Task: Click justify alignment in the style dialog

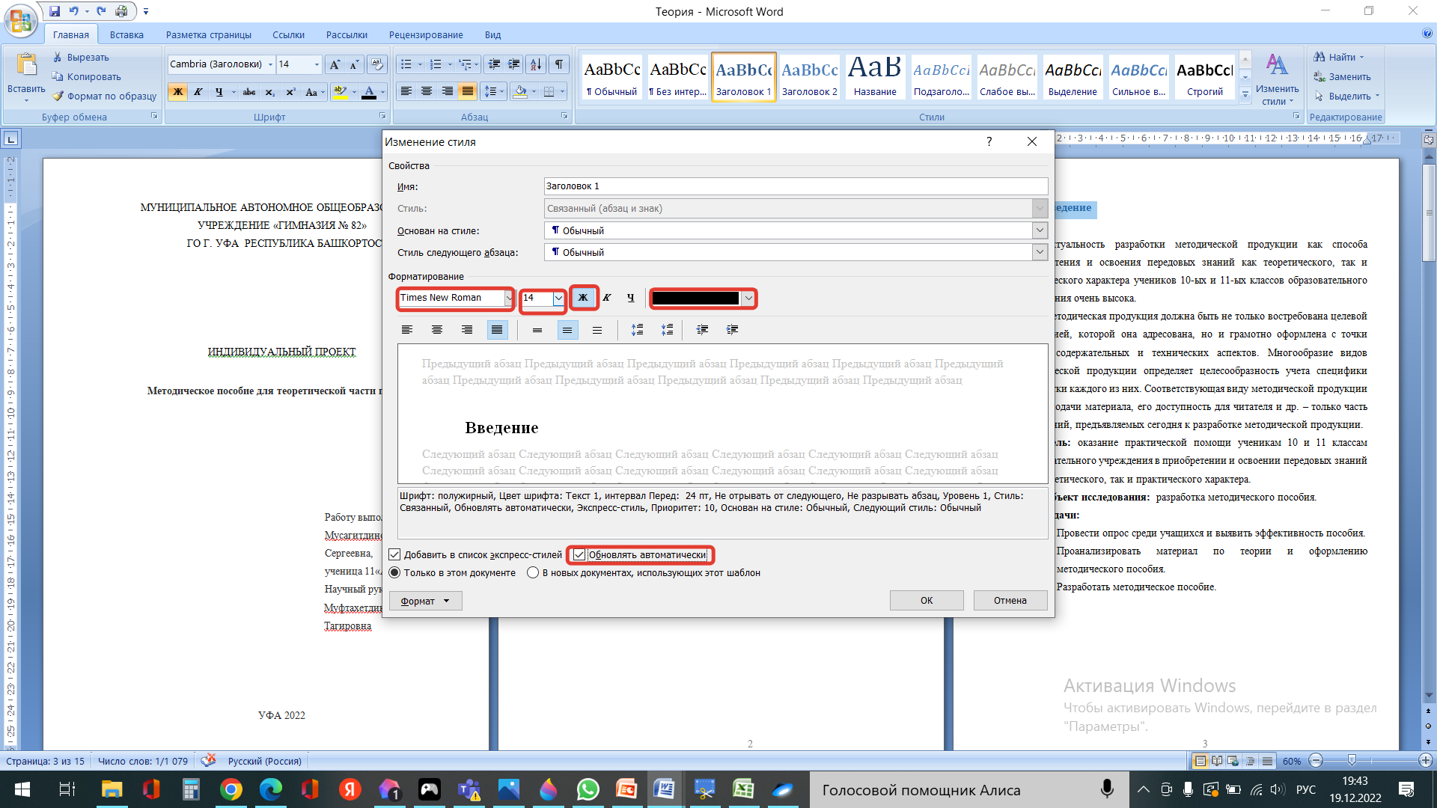Action: [497, 330]
